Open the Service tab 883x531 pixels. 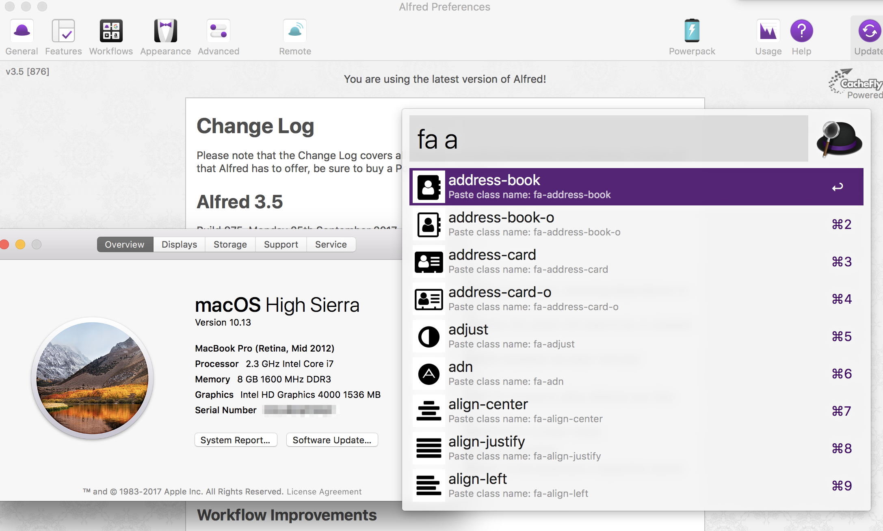pyautogui.click(x=331, y=244)
